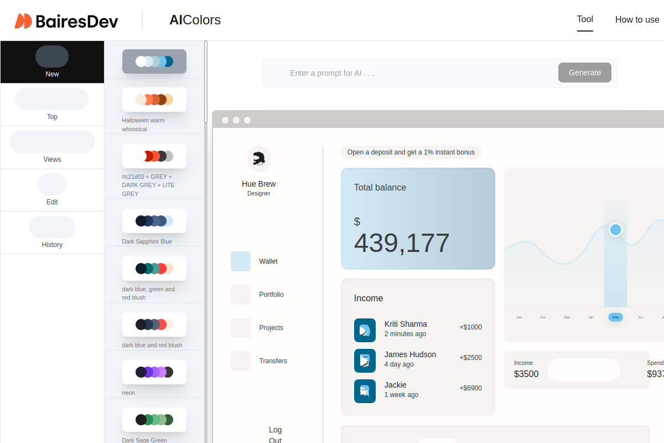Click the May marker on the chart axis
This screenshot has width=664, height=443.
[615, 317]
